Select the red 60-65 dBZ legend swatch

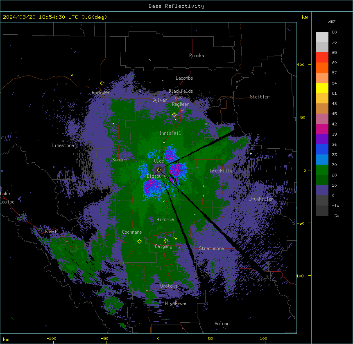click(322, 58)
